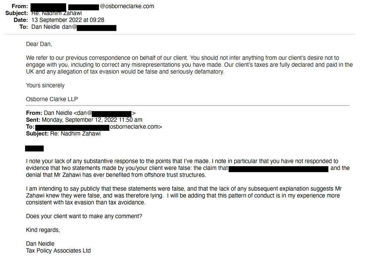The height and width of the screenshot is (261, 376).
Task: Click recipient Dan Neidle in the header To field
Action: [x=46, y=27]
